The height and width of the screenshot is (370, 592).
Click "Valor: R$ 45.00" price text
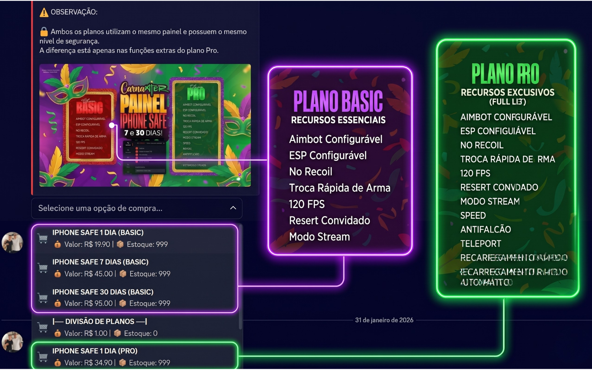[x=88, y=274]
